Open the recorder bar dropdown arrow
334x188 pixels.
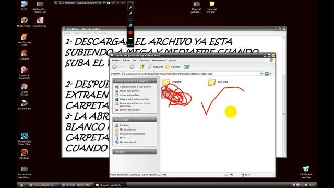point(104,3)
